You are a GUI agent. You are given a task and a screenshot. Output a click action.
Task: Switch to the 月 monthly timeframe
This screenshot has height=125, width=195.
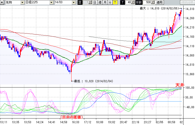click(105, 2)
